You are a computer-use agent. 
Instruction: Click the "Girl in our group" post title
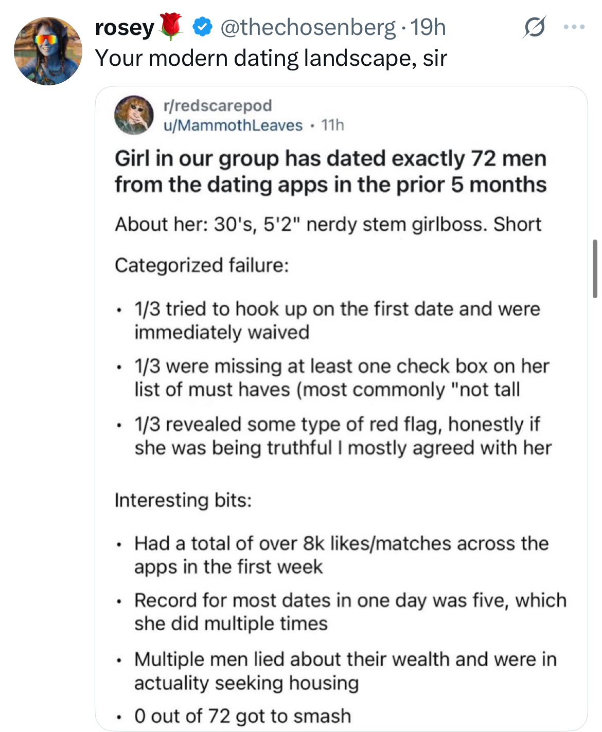[330, 171]
